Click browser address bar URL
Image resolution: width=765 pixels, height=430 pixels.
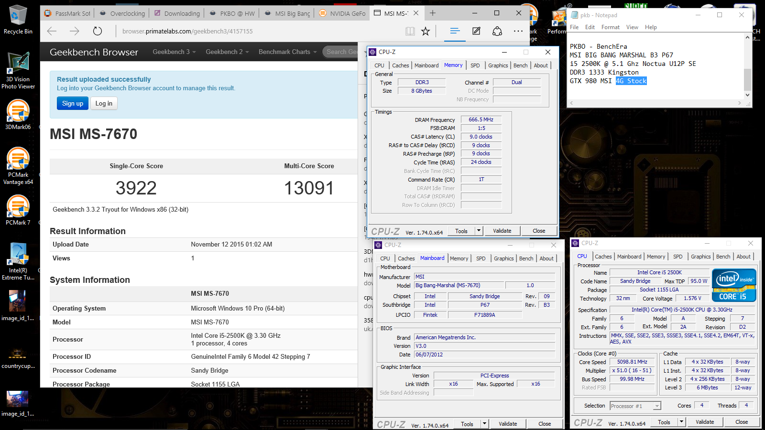(x=187, y=31)
